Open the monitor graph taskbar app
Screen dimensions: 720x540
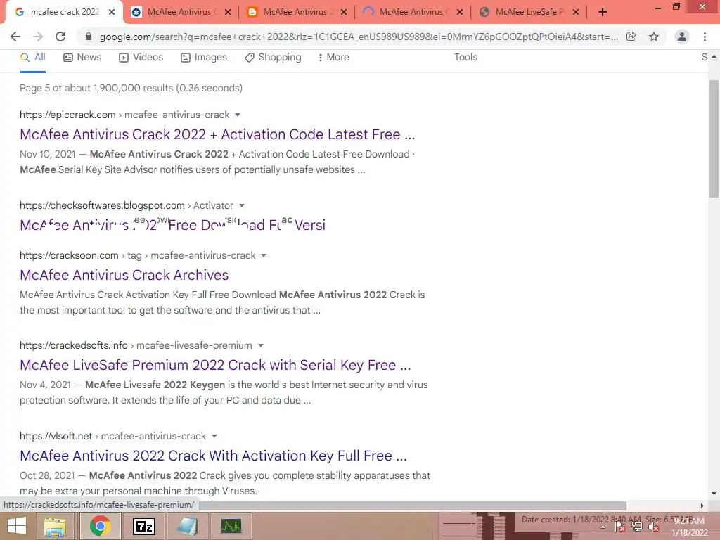(x=231, y=526)
